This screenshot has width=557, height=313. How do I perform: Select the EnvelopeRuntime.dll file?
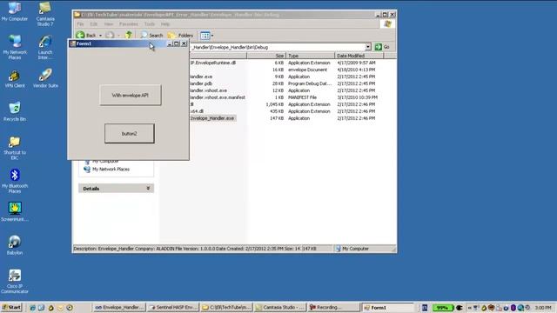212,63
